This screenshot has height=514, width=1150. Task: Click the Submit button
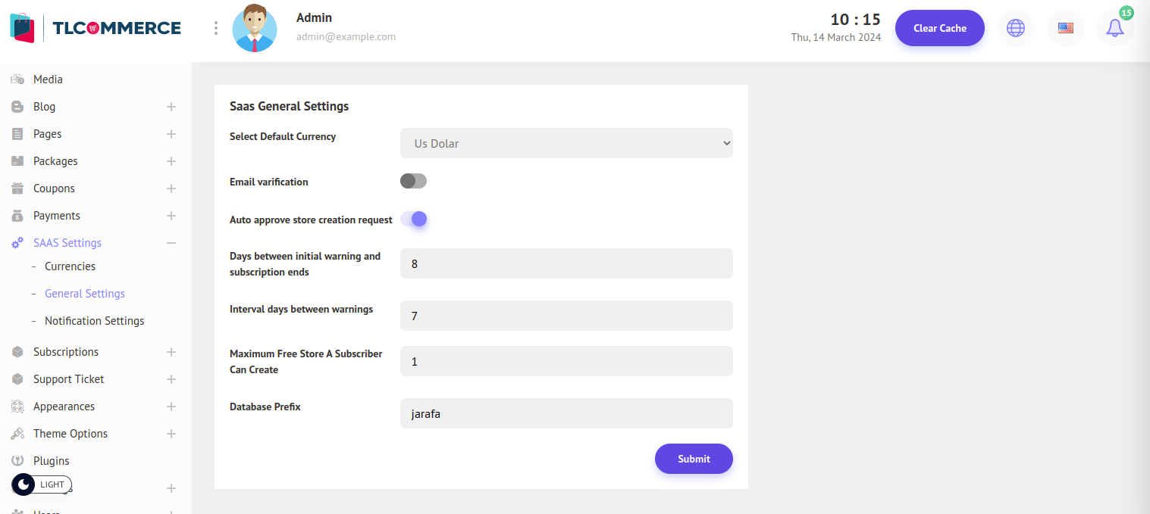[x=694, y=459]
